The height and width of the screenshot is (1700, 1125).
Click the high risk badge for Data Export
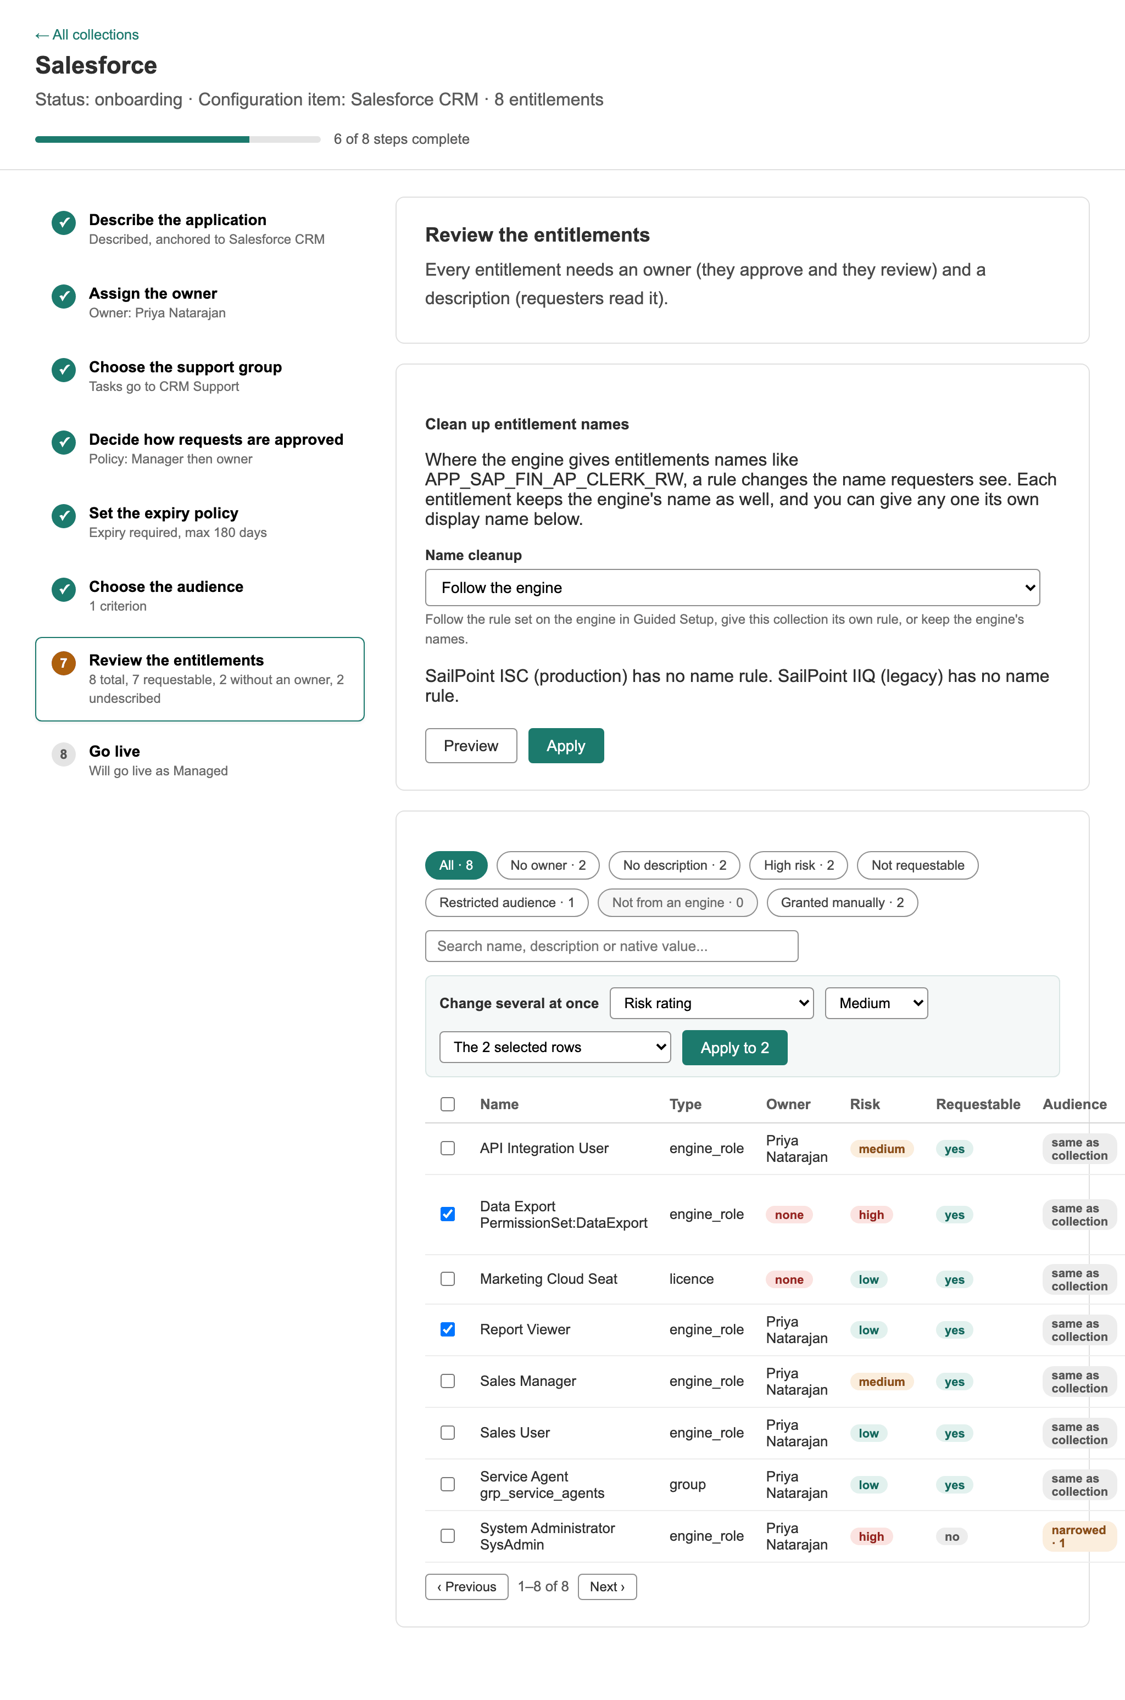[x=871, y=1215]
